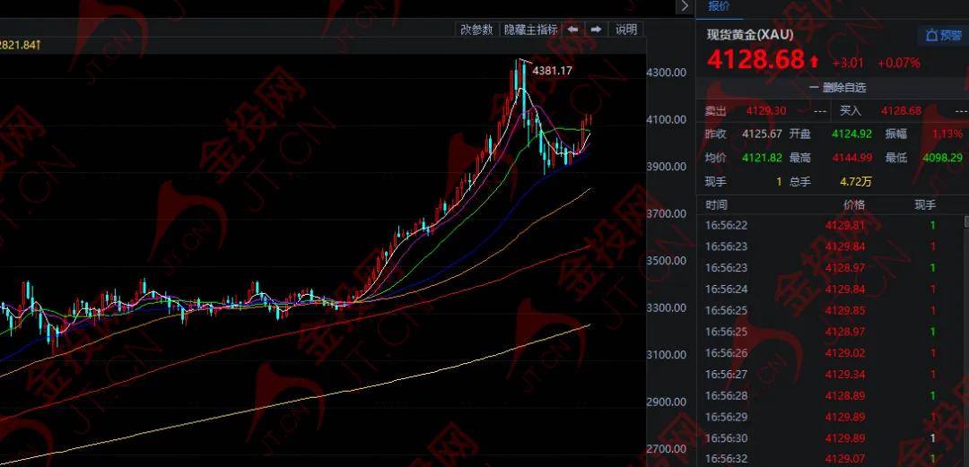Click the 2821.84 indicator value above the chart
The width and height of the screenshot is (969, 467).
pyautogui.click(x=19, y=45)
